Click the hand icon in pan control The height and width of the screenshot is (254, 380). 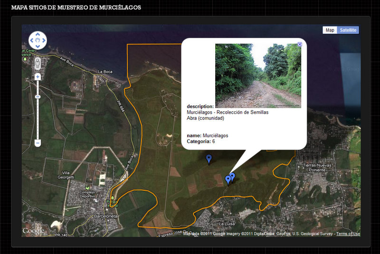tap(38, 40)
